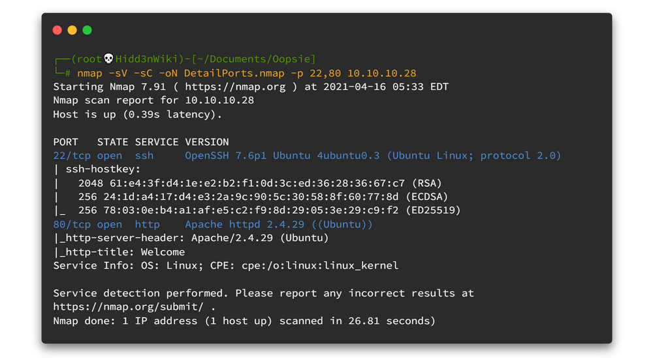653x358 pixels.
Task: Select the 80/tcp open http result line
Action: pyautogui.click(x=213, y=224)
